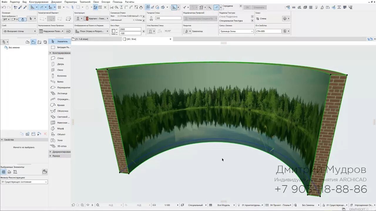Screen dimensions: 376x211
Task: Click the Указатель arrow tool
Action: (60, 42)
